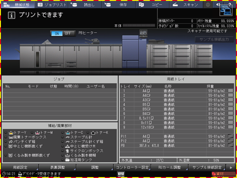The height and width of the screenshot is (178, 237).
Task: Click the サイクロンボックス icon
Action: tap(67, 151)
